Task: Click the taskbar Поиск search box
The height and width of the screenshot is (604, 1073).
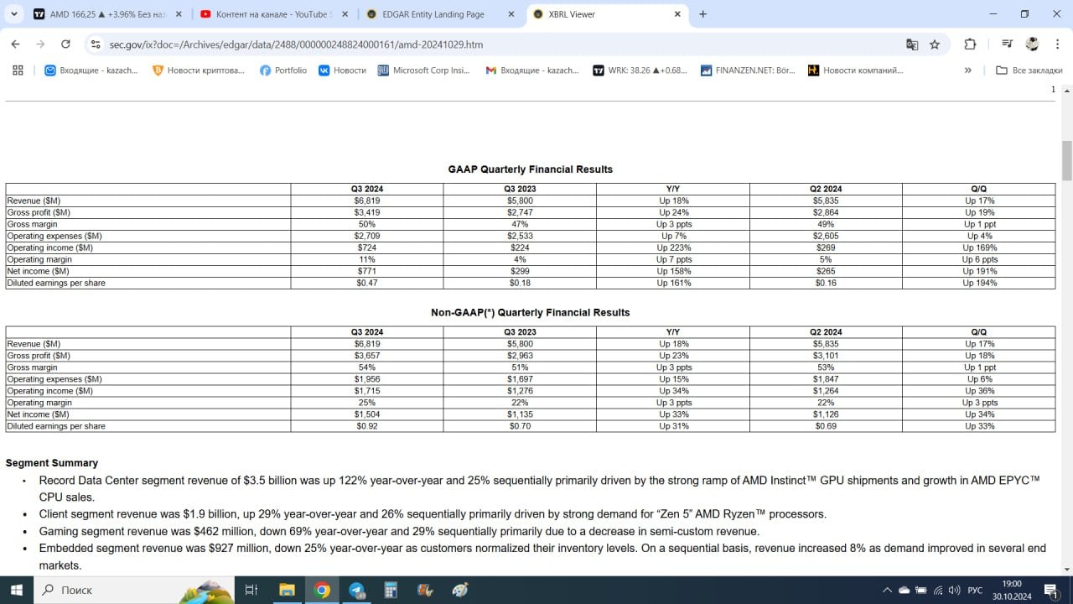Action: coord(136,590)
